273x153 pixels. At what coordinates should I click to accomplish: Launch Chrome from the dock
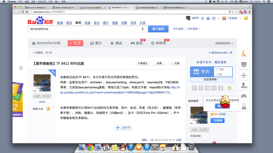(x=90, y=147)
